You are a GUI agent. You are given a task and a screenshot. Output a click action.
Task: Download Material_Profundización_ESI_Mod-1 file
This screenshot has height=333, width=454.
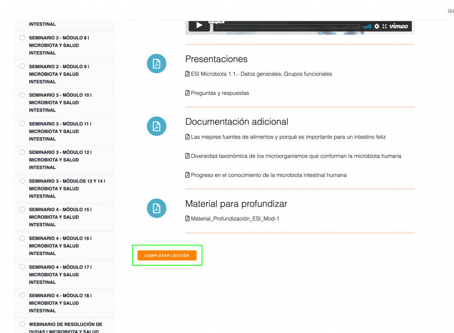235,218
